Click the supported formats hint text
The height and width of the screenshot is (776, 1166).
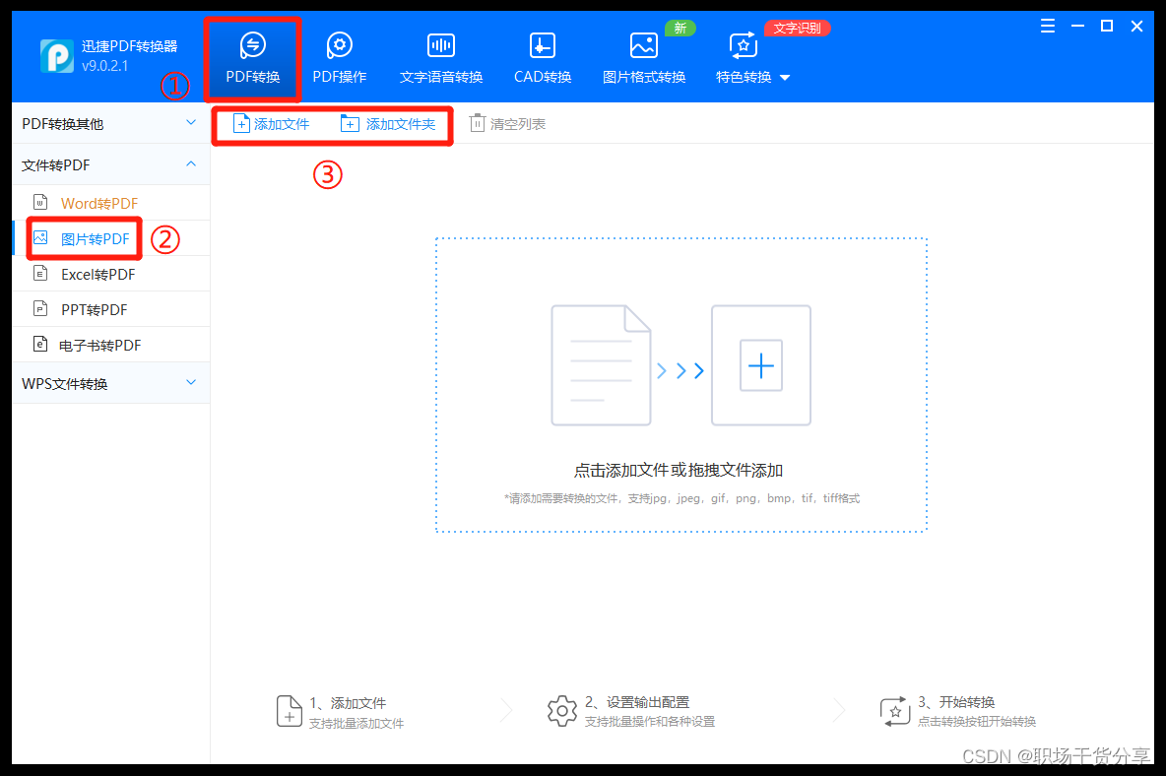[681, 498]
